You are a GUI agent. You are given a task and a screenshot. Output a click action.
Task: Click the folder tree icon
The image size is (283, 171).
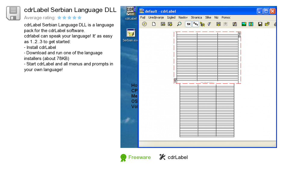click(x=202, y=24)
